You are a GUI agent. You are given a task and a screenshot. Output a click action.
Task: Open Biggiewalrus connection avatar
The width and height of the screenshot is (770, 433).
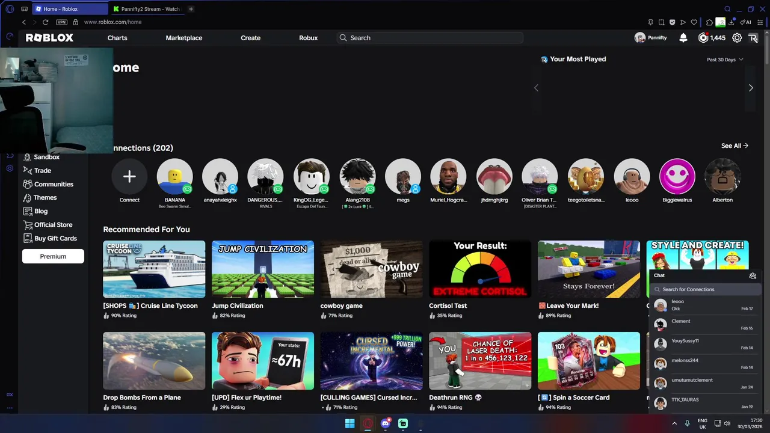click(677, 176)
